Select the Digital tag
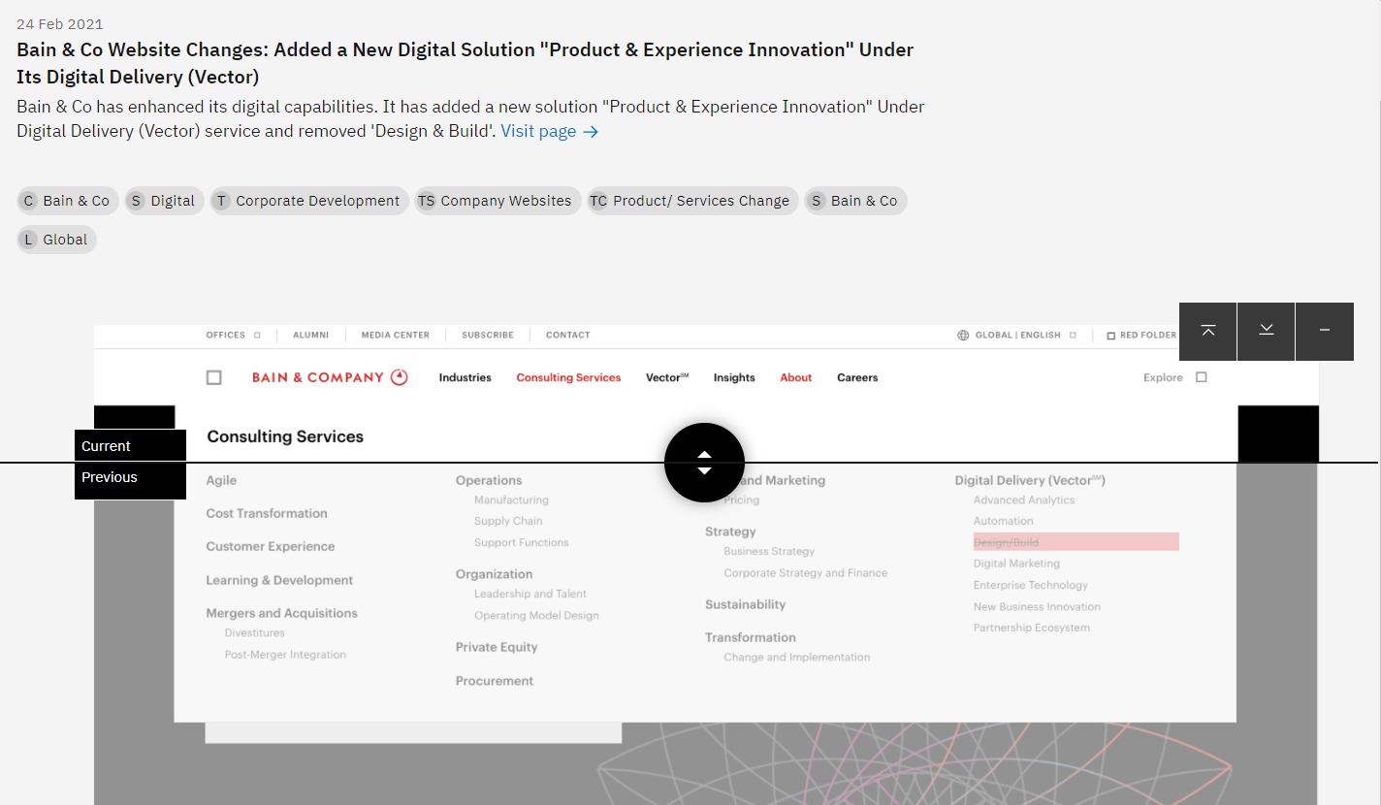 (164, 201)
